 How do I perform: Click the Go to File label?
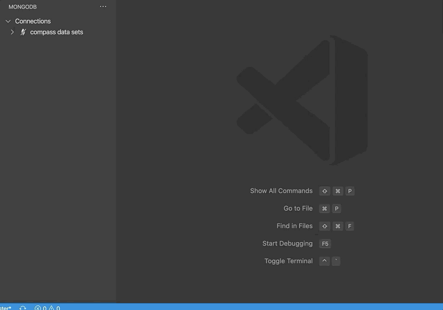[298, 208]
